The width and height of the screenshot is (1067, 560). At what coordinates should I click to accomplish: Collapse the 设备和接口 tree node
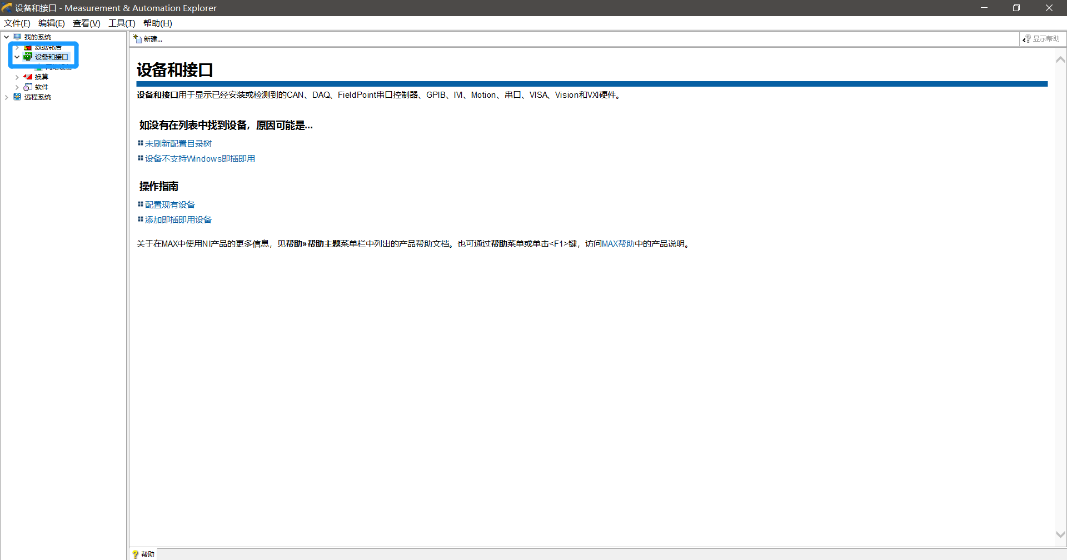[x=17, y=57]
